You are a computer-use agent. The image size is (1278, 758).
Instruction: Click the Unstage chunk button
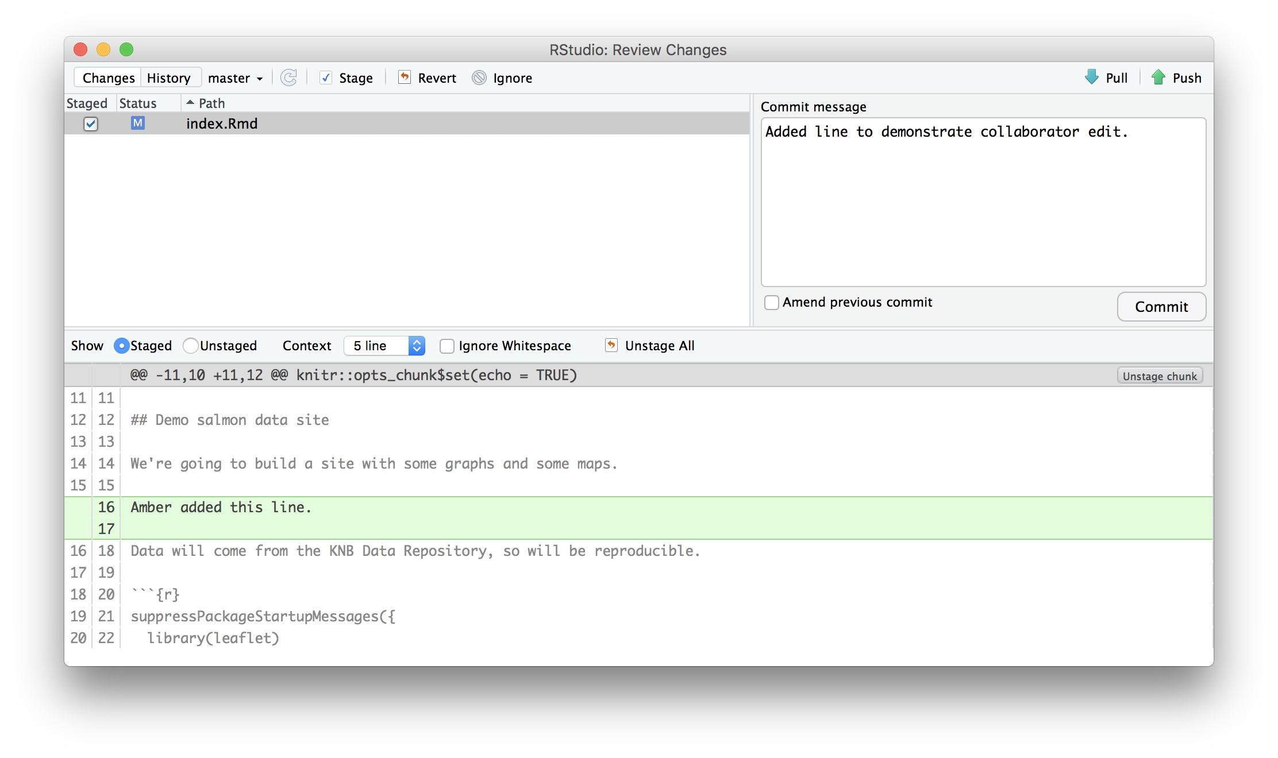1160,376
